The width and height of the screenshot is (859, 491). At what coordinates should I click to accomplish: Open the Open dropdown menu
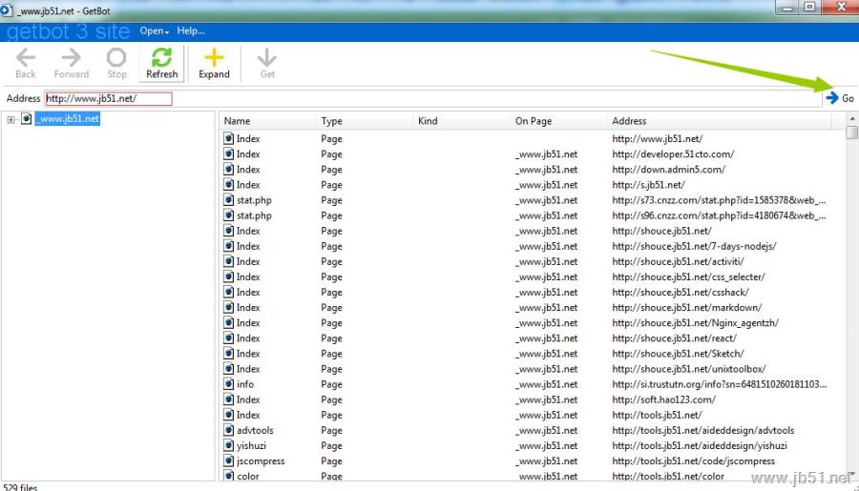(x=154, y=31)
